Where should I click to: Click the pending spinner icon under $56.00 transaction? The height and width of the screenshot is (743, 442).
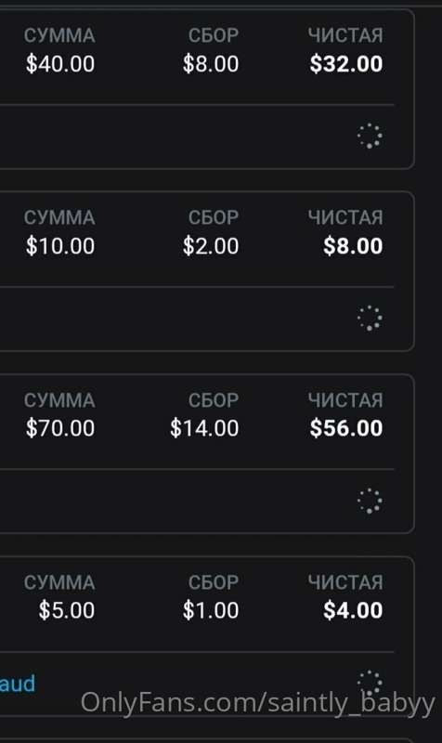coord(370,501)
